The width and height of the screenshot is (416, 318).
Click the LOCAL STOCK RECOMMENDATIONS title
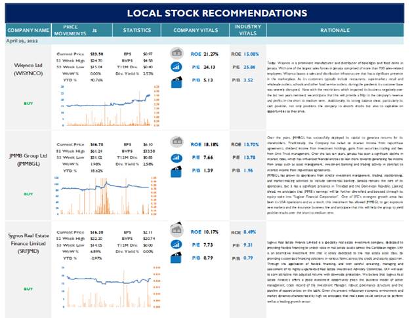(x=217, y=13)
